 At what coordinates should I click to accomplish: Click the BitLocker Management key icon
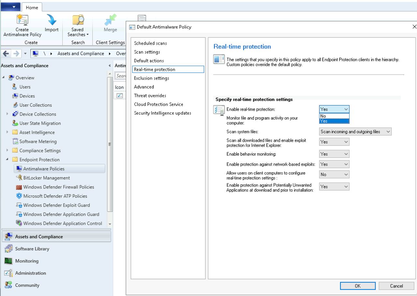19,178
